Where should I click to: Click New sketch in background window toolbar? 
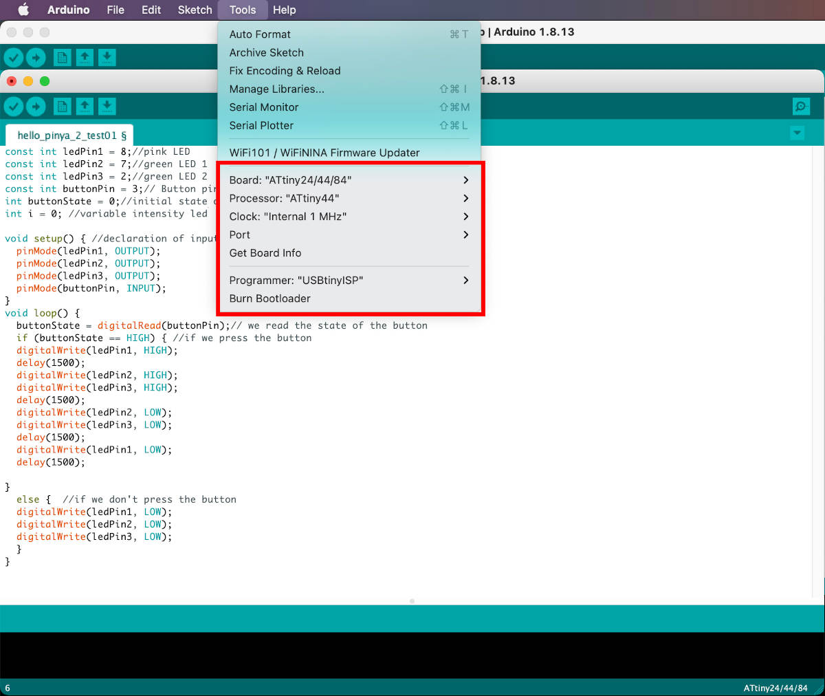pyautogui.click(x=62, y=57)
